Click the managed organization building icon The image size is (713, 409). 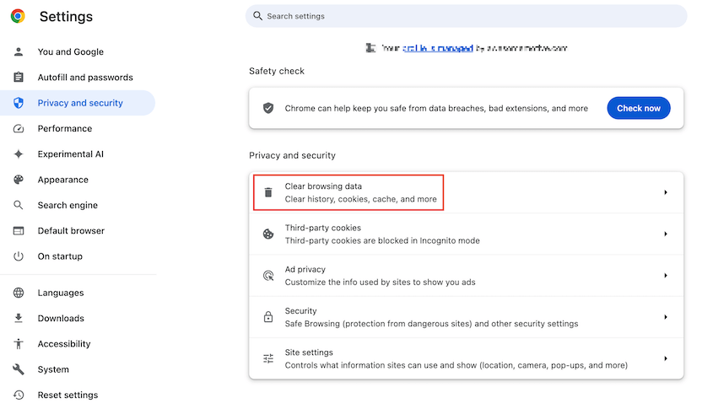click(x=370, y=48)
